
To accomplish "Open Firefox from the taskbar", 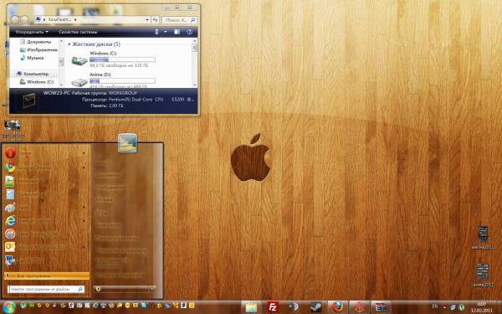I will (x=337, y=307).
